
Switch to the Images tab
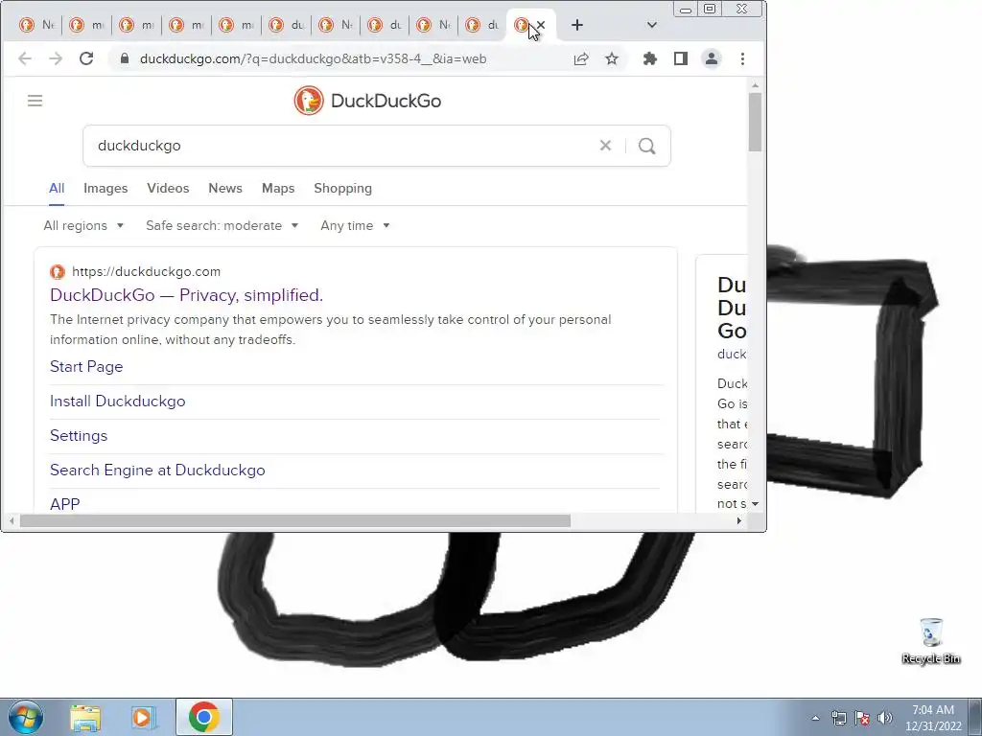[105, 189]
